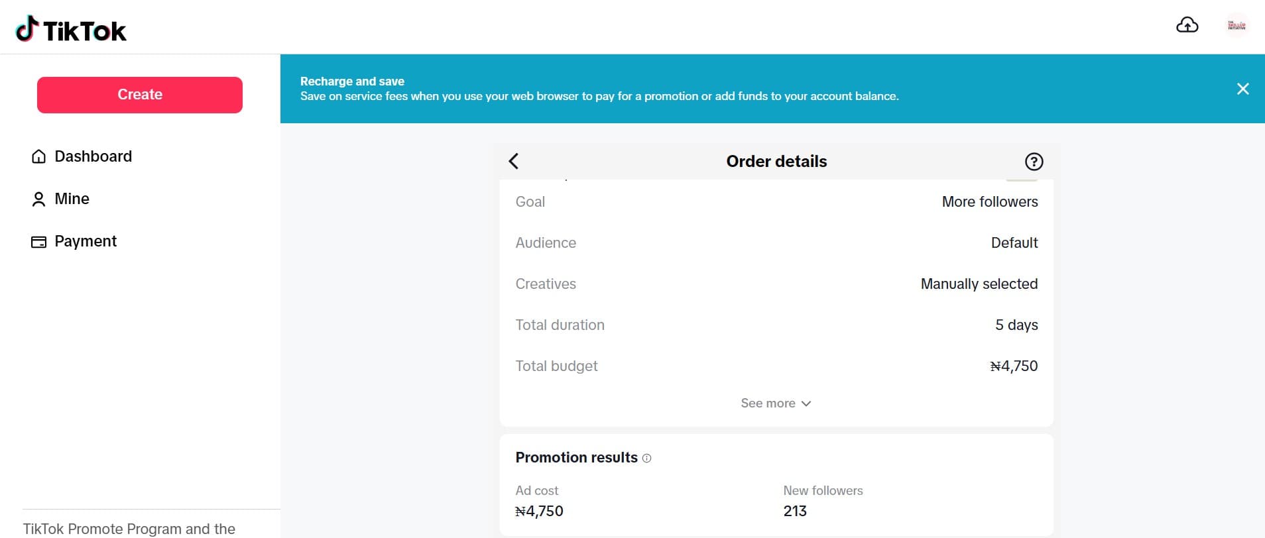Select the More followers goal value
This screenshot has width=1265, height=538.
989,202
